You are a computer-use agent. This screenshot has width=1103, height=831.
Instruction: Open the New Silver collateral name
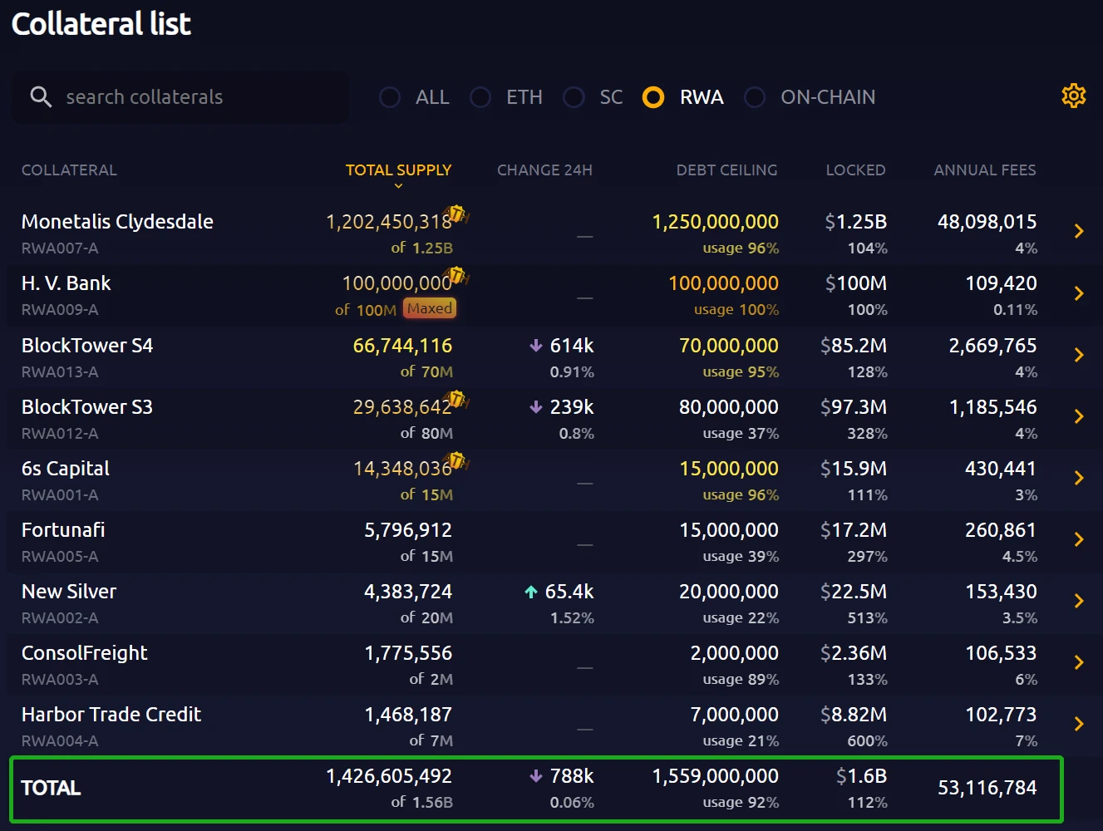pos(69,592)
